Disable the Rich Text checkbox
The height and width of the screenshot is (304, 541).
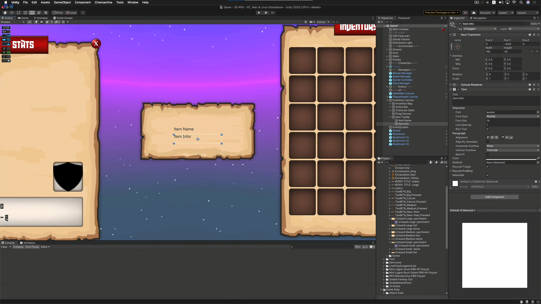click(x=487, y=129)
